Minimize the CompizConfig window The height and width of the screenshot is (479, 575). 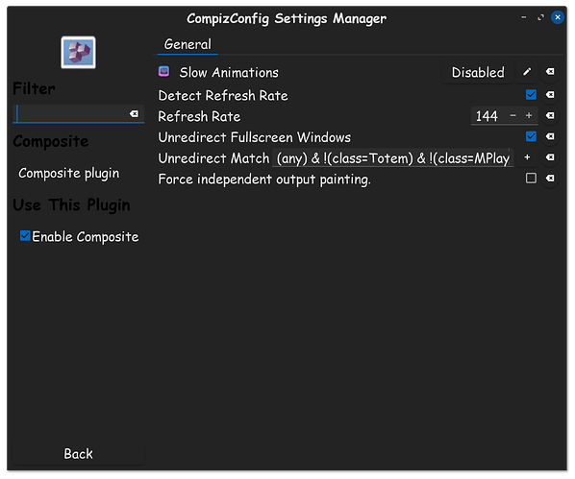(x=524, y=17)
